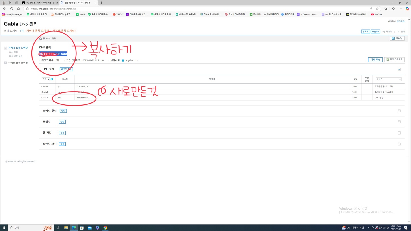Click the 엑셀 다운로드 button

[394, 60]
